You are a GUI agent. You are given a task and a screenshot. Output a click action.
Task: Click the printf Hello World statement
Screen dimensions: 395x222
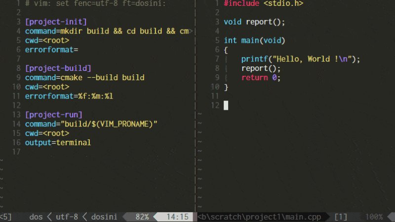click(301, 59)
